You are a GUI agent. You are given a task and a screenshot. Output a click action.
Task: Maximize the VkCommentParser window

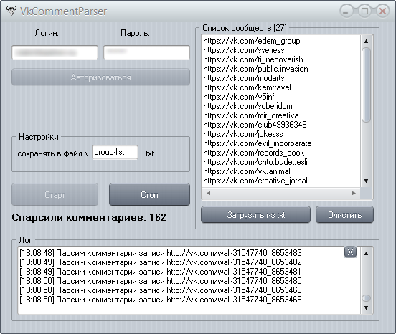pyautogui.click(x=364, y=11)
